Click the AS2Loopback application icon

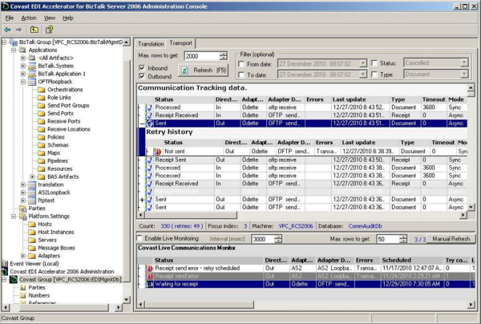(32, 192)
